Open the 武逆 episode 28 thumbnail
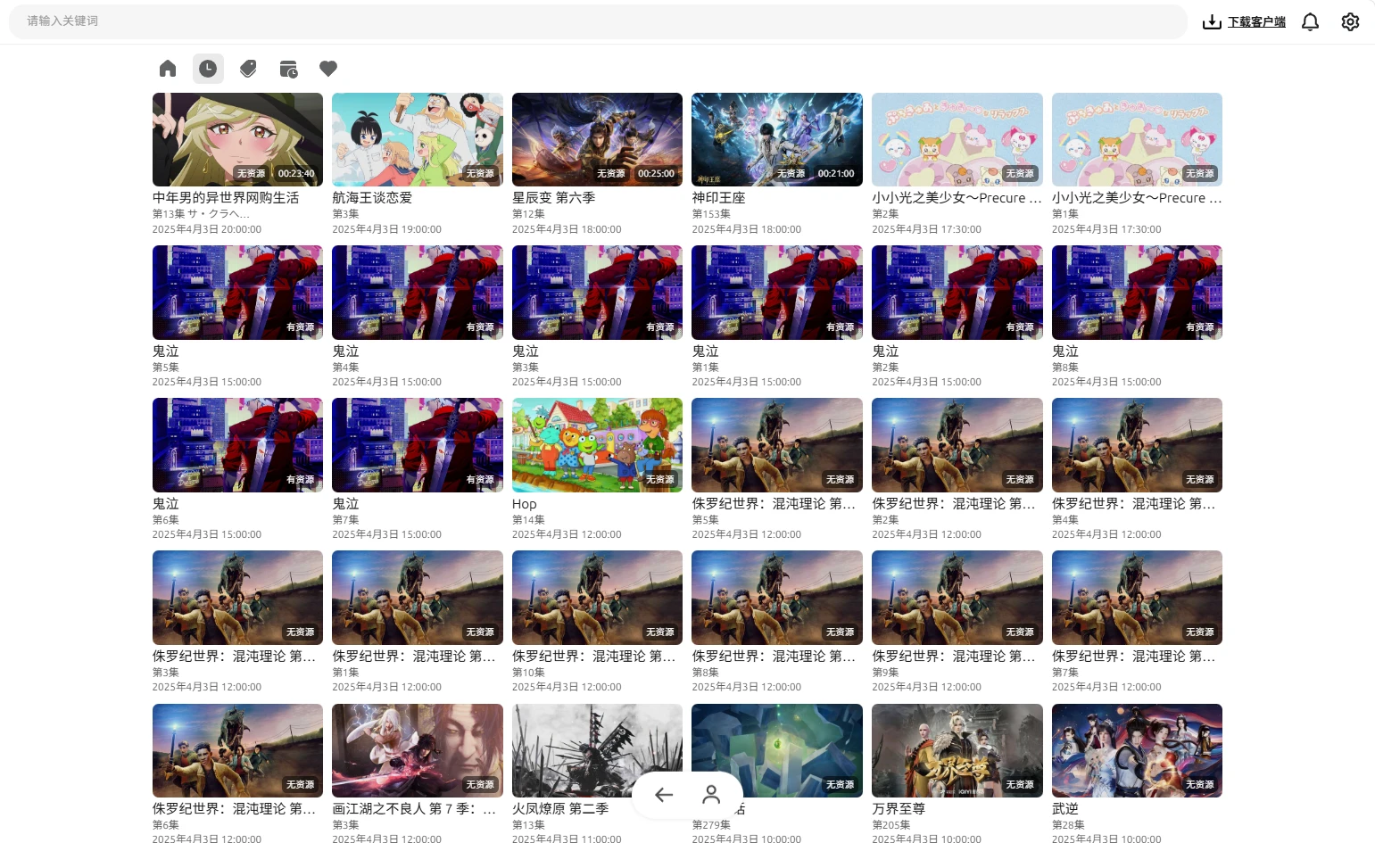This screenshot has height=843, width=1375. [x=1137, y=750]
